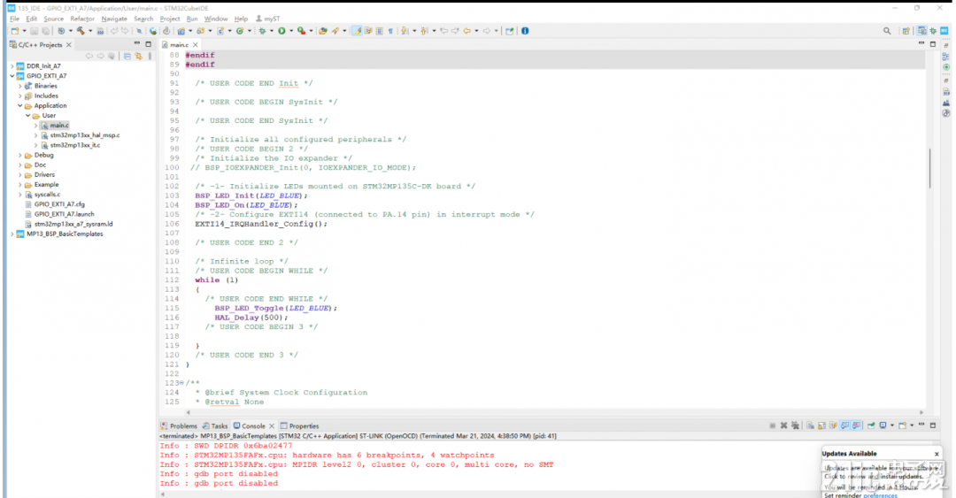Go to last edit location icon
The height and width of the screenshot is (498, 956).
[443, 30]
